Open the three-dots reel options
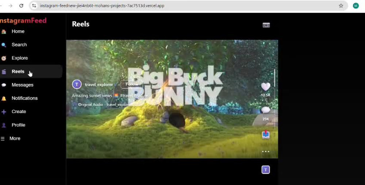The width and height of the screenshot is (365, 185). click(x=266, y=152)
